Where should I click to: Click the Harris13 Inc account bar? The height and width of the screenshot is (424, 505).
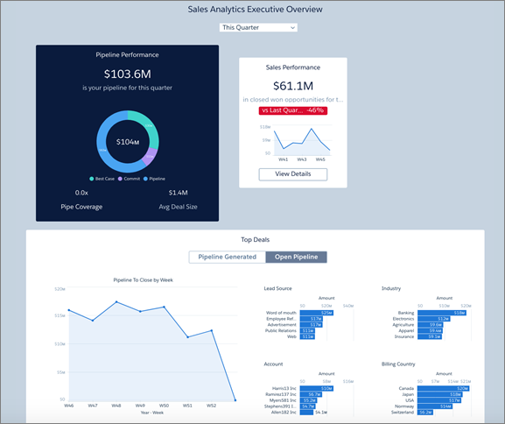317,389
